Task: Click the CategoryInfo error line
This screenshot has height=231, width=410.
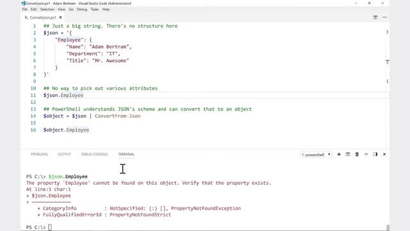Action: [x=139, y=209]
